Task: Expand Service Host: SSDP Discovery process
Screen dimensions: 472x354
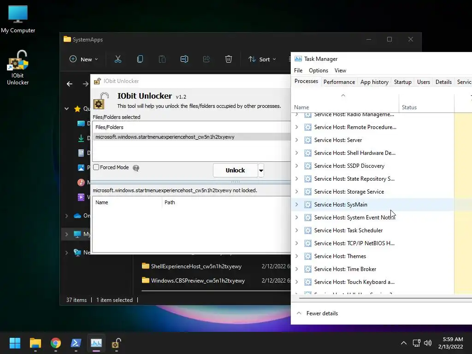Action: point(296,166)
